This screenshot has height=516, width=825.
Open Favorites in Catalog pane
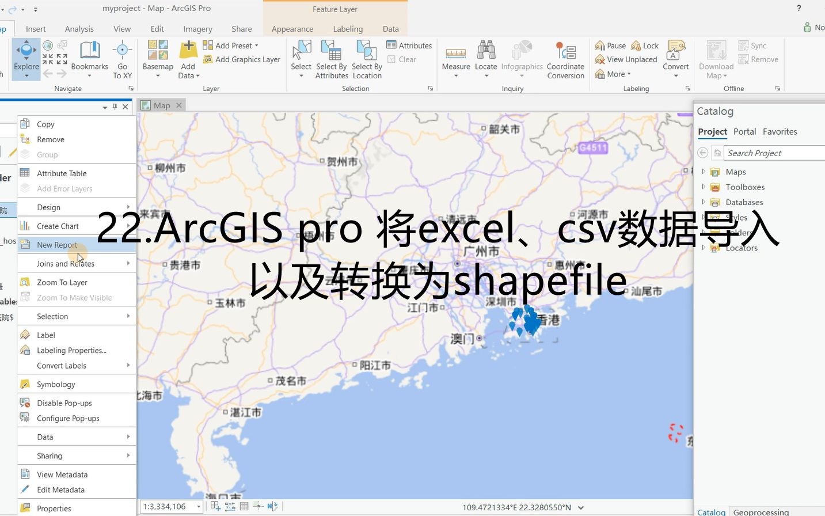(780, 131)
